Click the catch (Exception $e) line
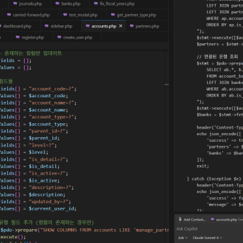The image size is (243, 243). coord(214,178)
